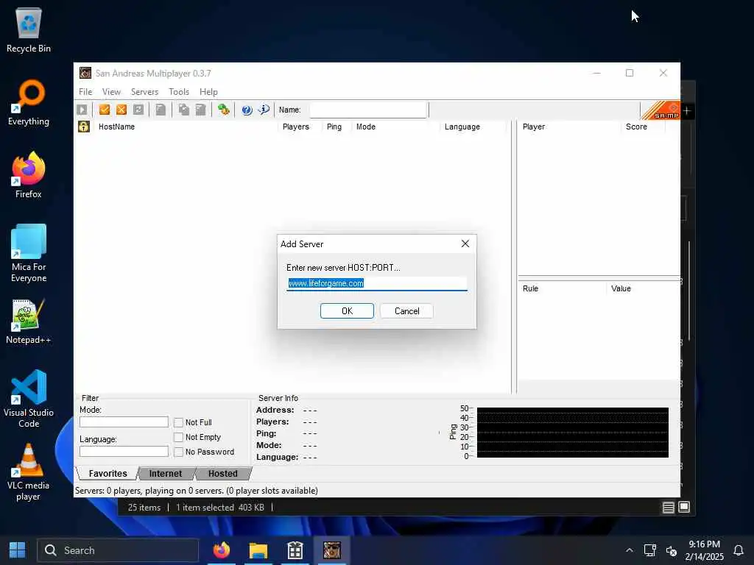Viewport: 754px width, 565px height.
Task: Enable the Not Empty filter checkbox
Action: pos(178,437)
